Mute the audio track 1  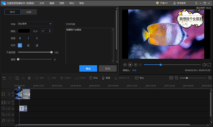click(x=13, y=121)
